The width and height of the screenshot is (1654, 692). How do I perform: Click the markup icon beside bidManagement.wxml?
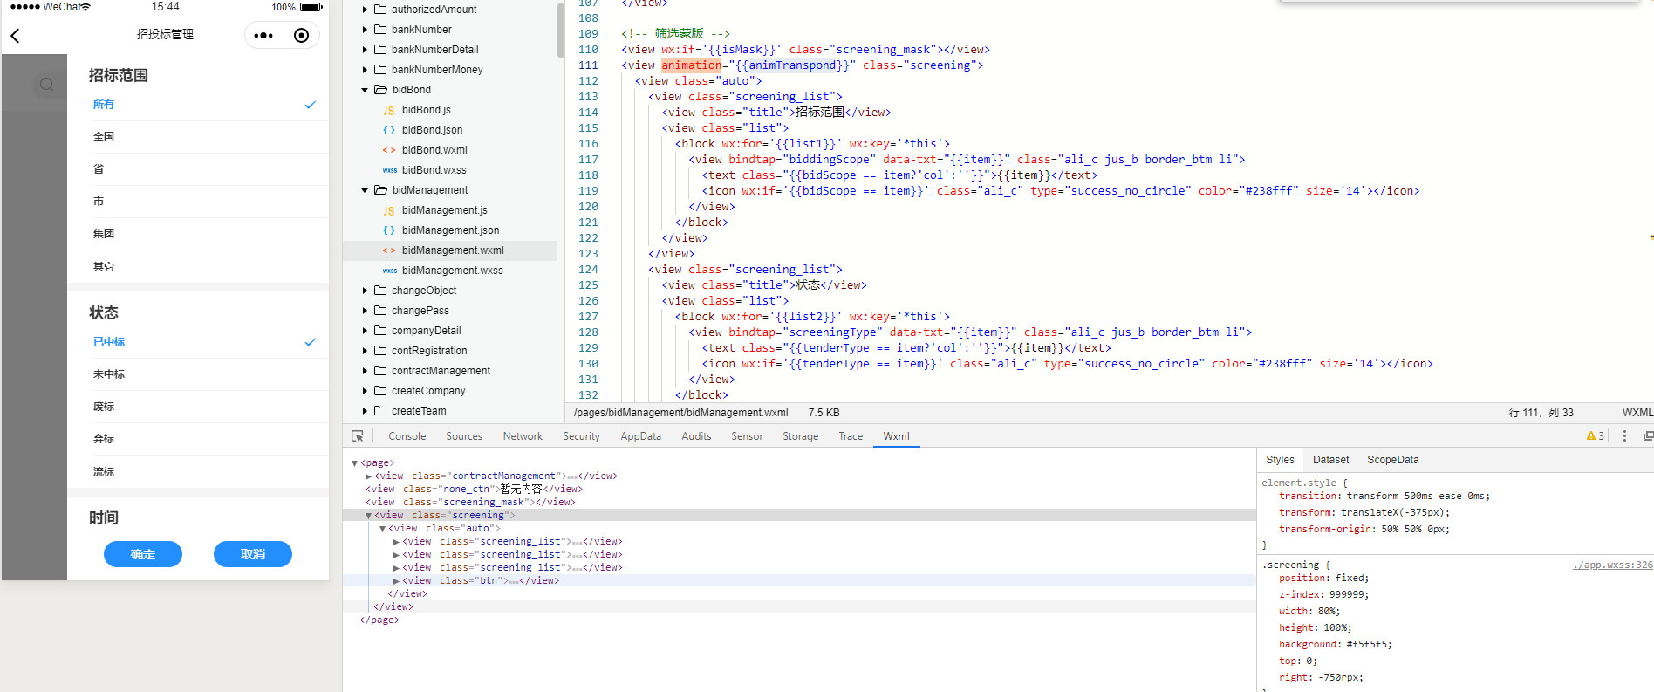click(389, 251)
